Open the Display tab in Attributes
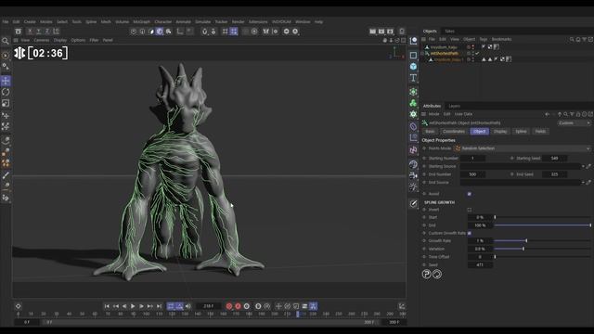The width and height of the screenshot is (594, 334). (x=500, y=132)
